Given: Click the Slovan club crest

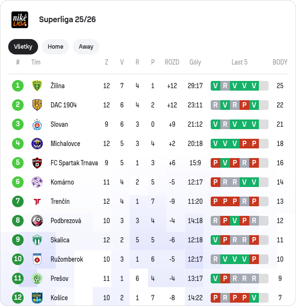Looking at the screenshot, I should [x=37, y=124].
